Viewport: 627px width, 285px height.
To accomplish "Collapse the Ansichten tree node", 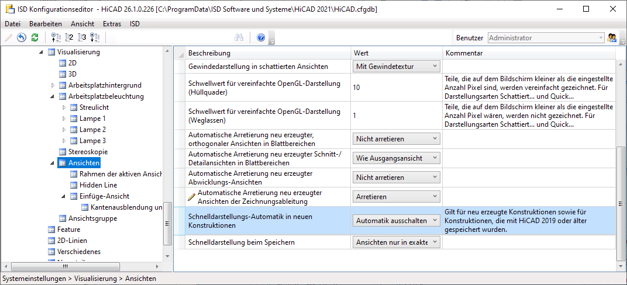I will [53, 164].
